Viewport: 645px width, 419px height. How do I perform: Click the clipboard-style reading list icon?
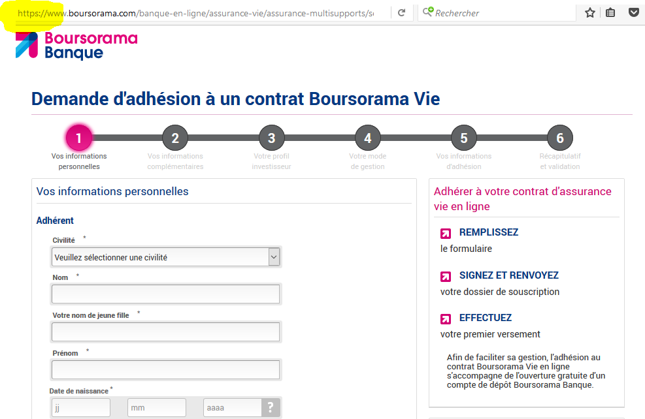tap(611, 12)
